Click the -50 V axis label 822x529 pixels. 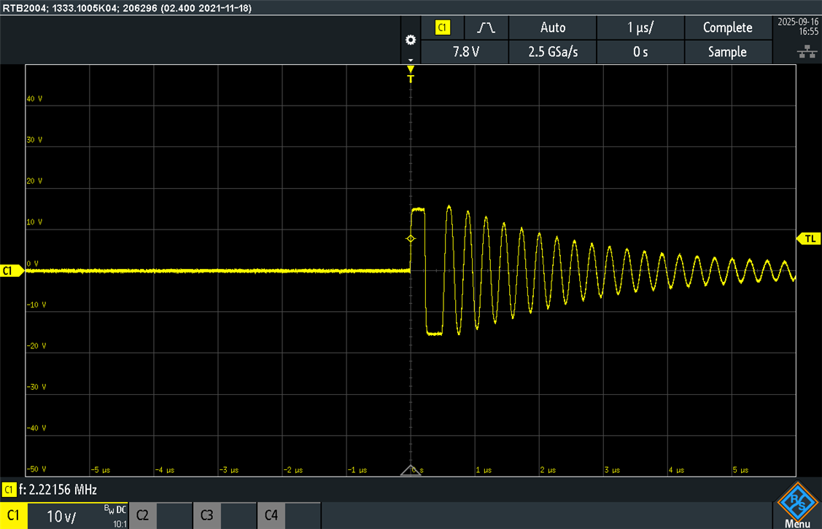(36, 469)
